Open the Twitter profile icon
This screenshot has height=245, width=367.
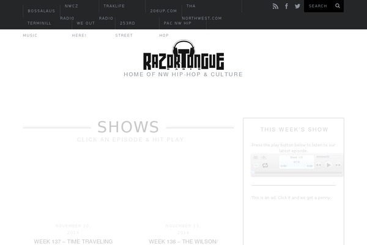tap(297, 6)
